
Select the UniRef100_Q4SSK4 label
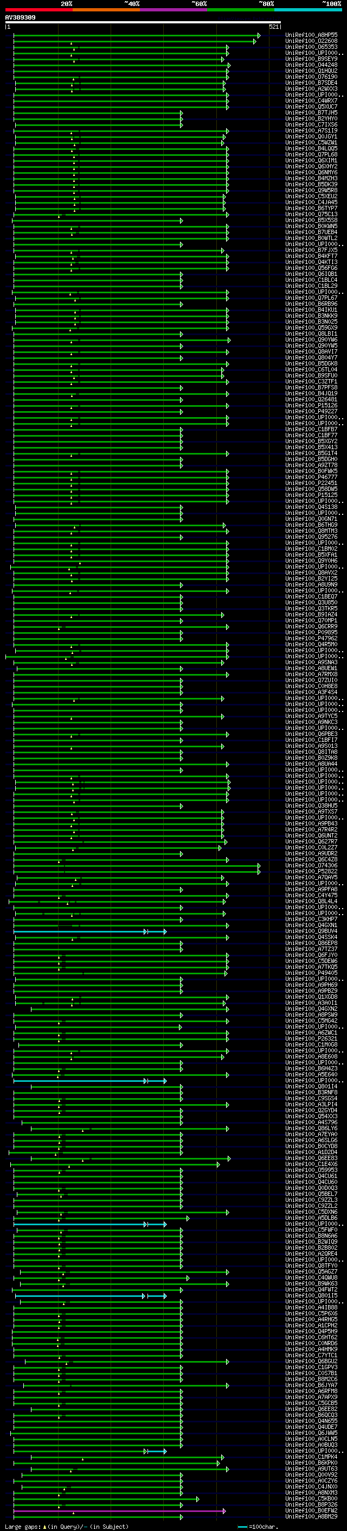[x=311, y=937]
